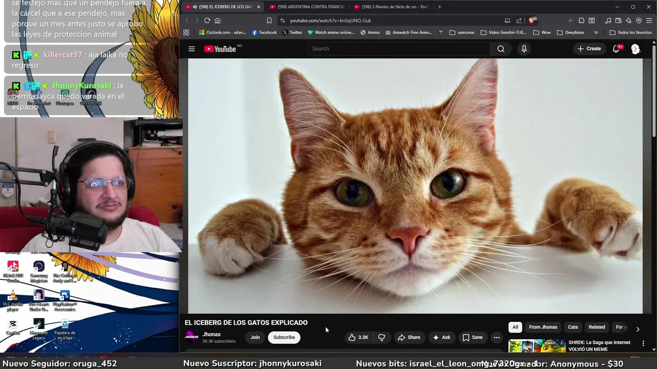Screen dimensions: 657x369
Task: Dislike the video
Action: coord(381,337)
